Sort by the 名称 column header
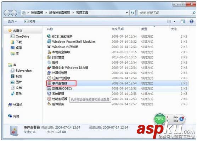The image size is (197, 141). 50,29
